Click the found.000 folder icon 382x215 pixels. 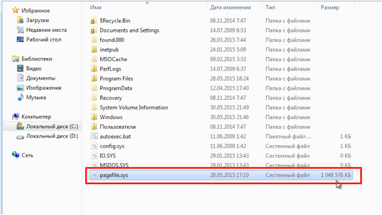(94, 40)
